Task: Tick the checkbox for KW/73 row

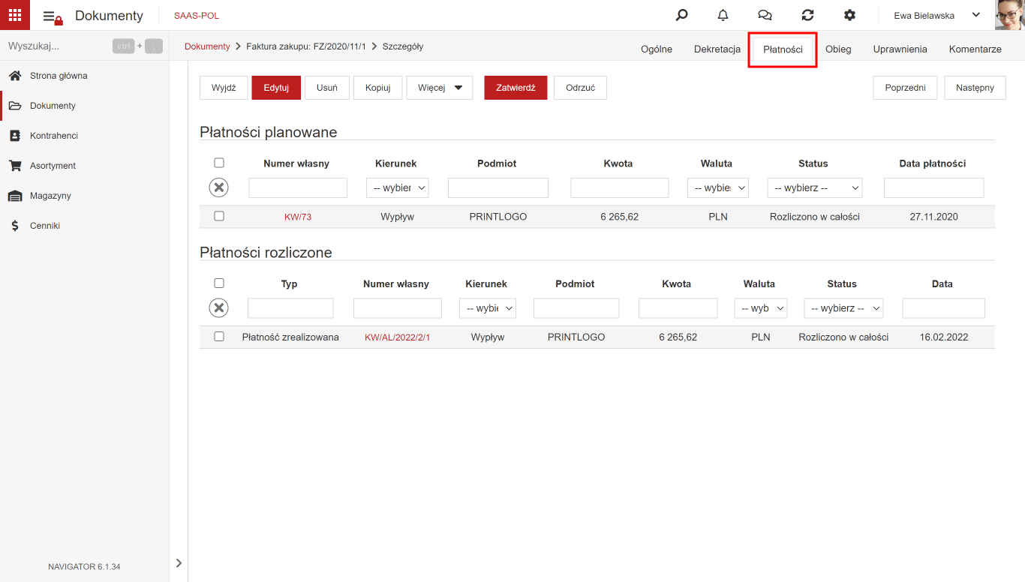Action: (x=219, y=216)
